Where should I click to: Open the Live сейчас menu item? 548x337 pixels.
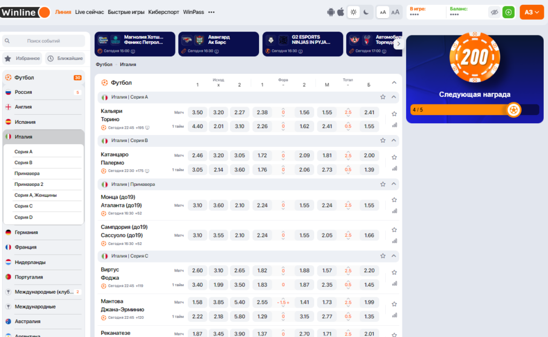[x=89, y=12]
